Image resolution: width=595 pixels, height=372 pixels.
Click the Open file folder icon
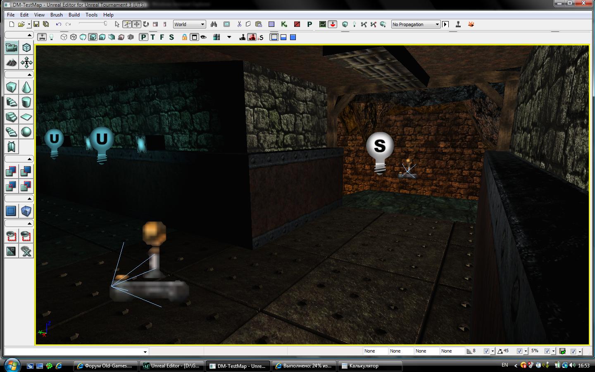pos(21,24)
